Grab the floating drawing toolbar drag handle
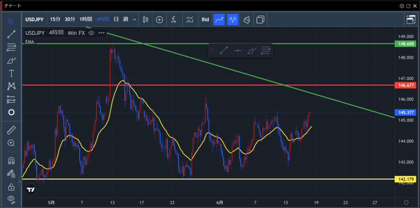 [212, 50]
